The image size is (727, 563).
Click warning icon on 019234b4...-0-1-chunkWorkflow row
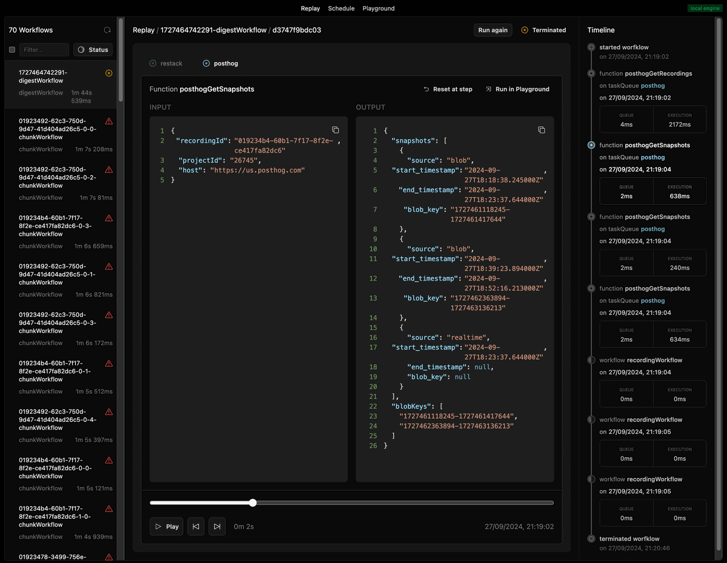(109, 364)
